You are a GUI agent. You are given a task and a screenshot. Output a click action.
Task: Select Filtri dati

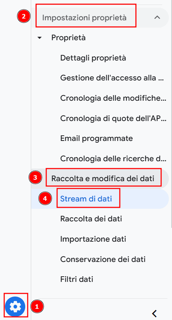tap(77, 279)
